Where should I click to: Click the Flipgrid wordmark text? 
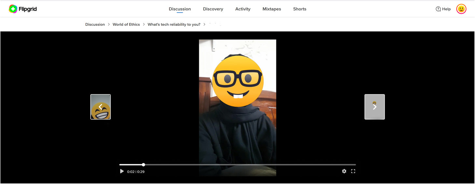pos(28,9)
